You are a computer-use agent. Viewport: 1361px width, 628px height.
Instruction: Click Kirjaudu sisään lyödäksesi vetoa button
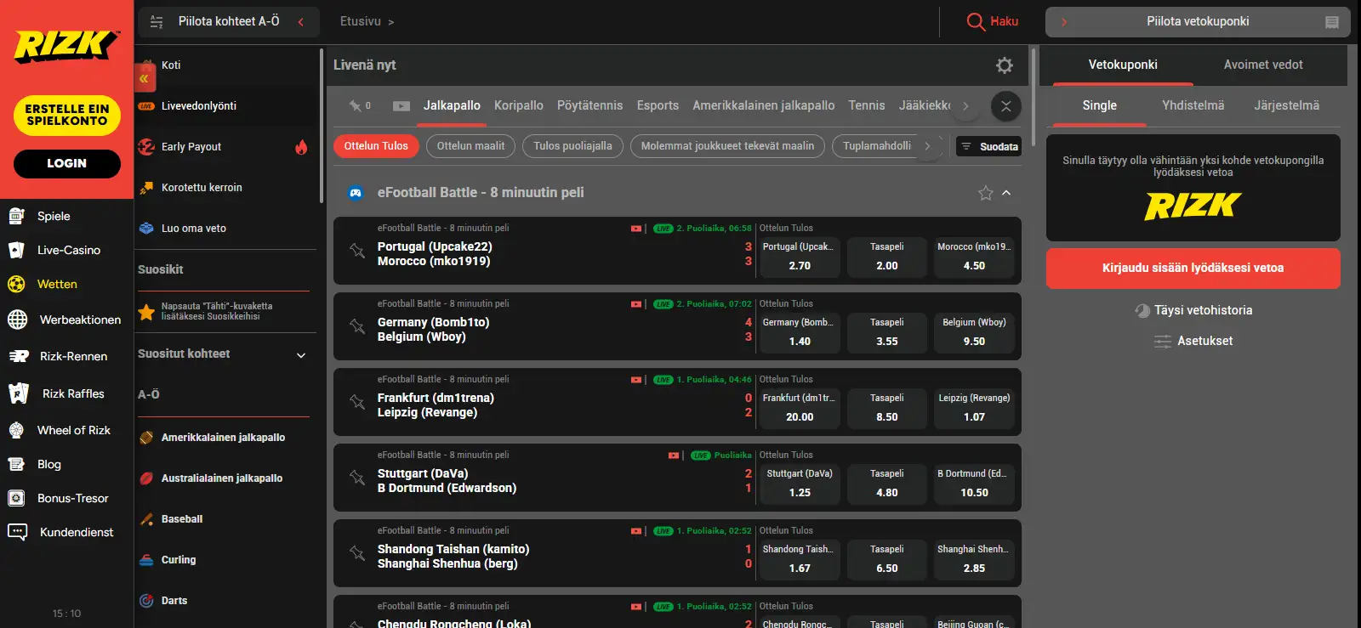point(1193,268)
